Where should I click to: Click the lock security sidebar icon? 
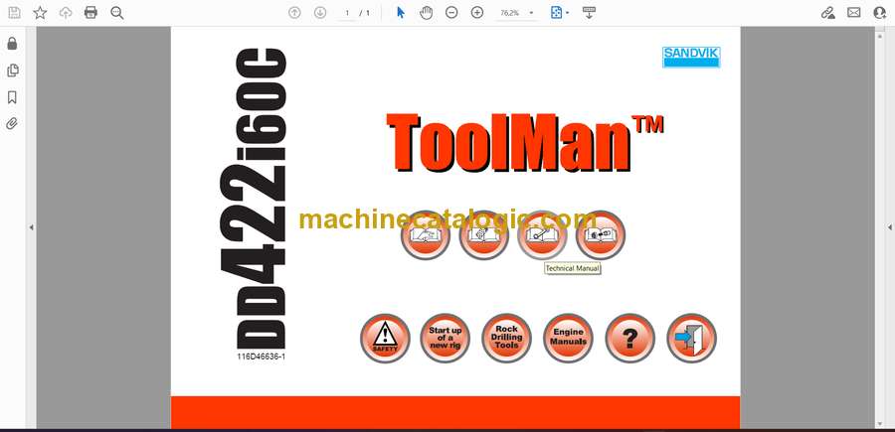[12, 44]
